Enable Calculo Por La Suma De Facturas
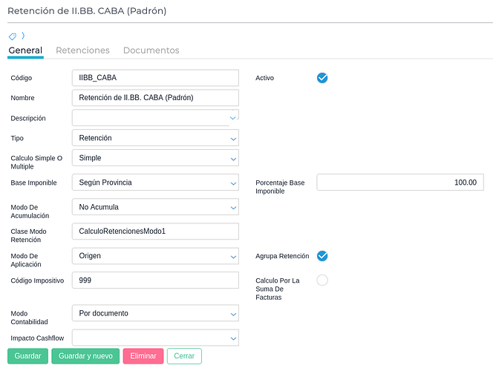 point(322,280)
